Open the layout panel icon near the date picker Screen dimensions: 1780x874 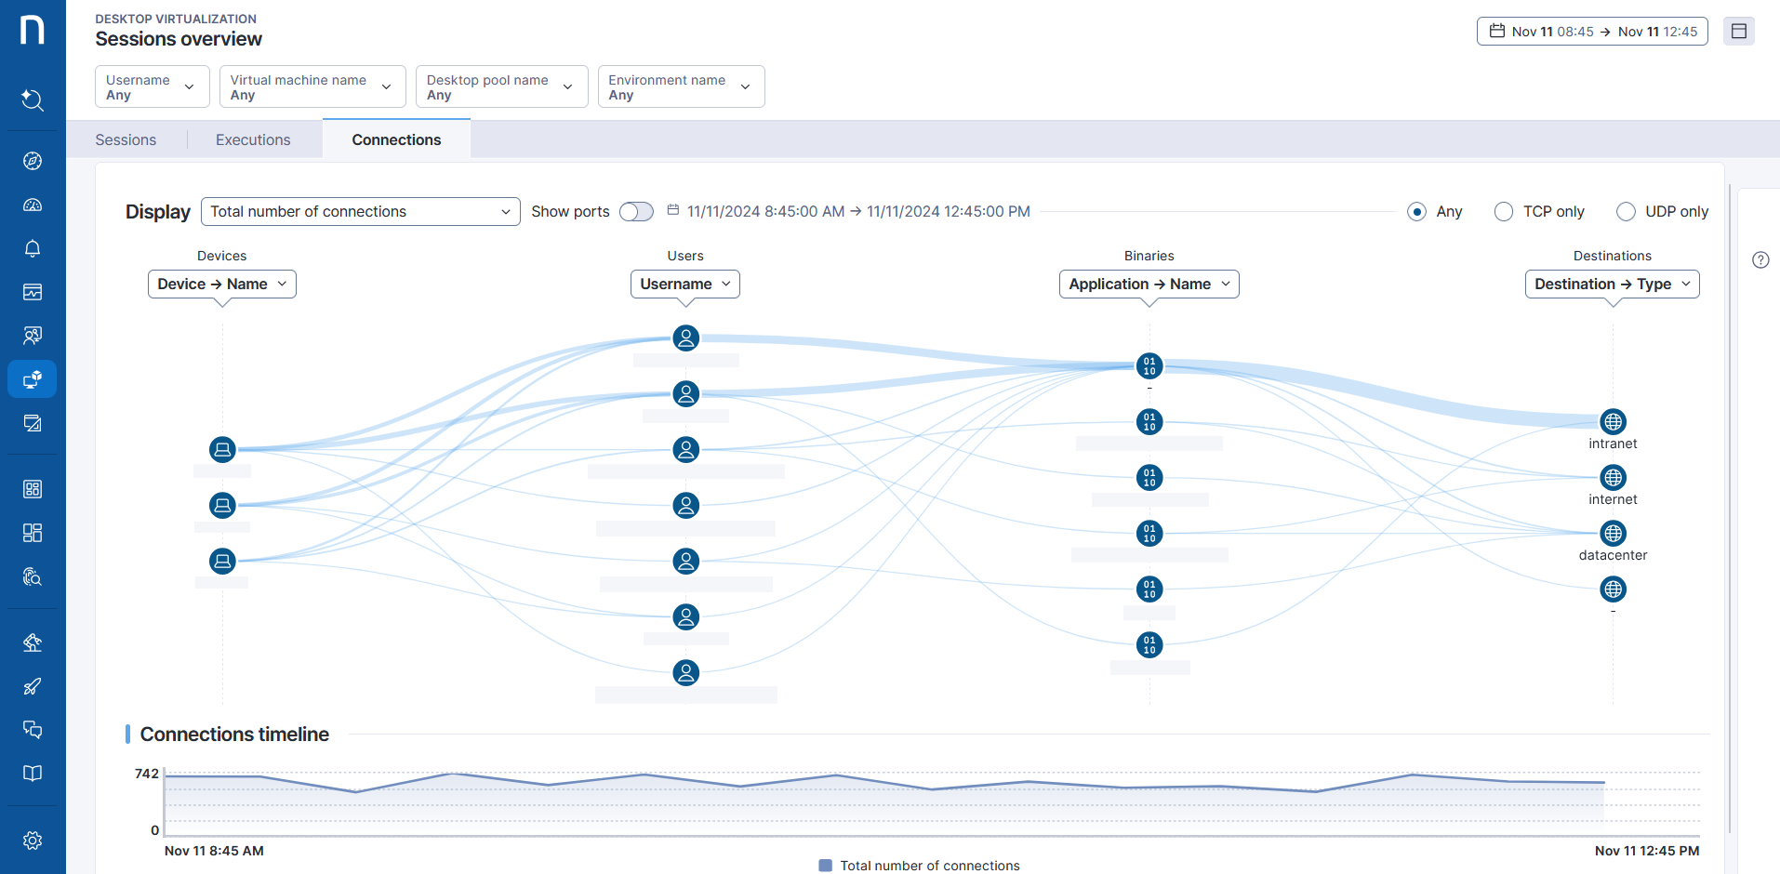pos(1739,31)
